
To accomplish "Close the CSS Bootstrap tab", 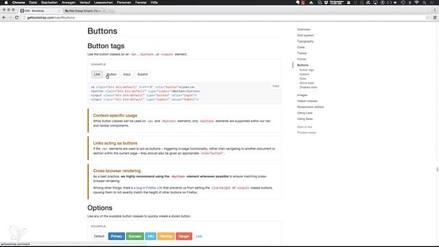I will tap(59, 11).
